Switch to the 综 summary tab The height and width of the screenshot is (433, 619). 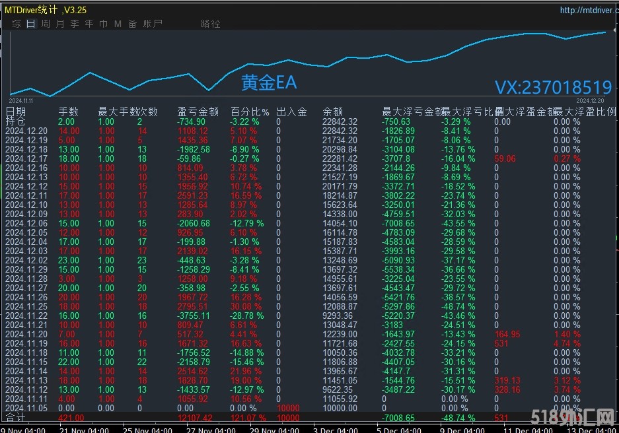tap(17, 24)
